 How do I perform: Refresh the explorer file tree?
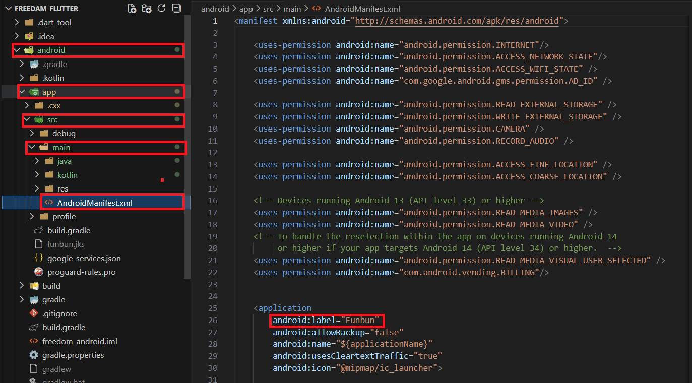point(161,8)
